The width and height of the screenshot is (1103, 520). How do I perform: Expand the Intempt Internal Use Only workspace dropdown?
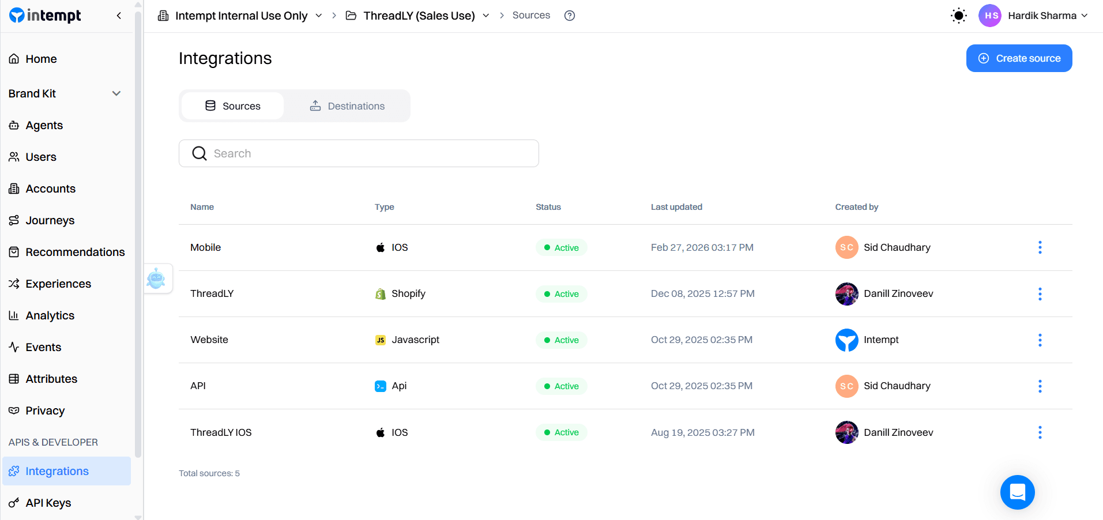(x=318, y=16)
